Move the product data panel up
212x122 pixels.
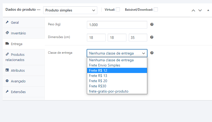193,10
